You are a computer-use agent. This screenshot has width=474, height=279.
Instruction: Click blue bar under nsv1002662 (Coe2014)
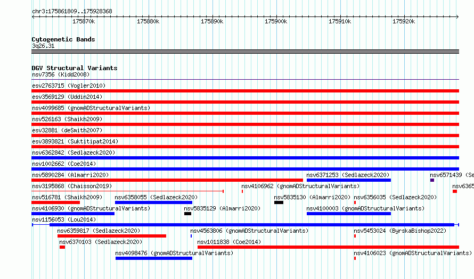point(245,169)
